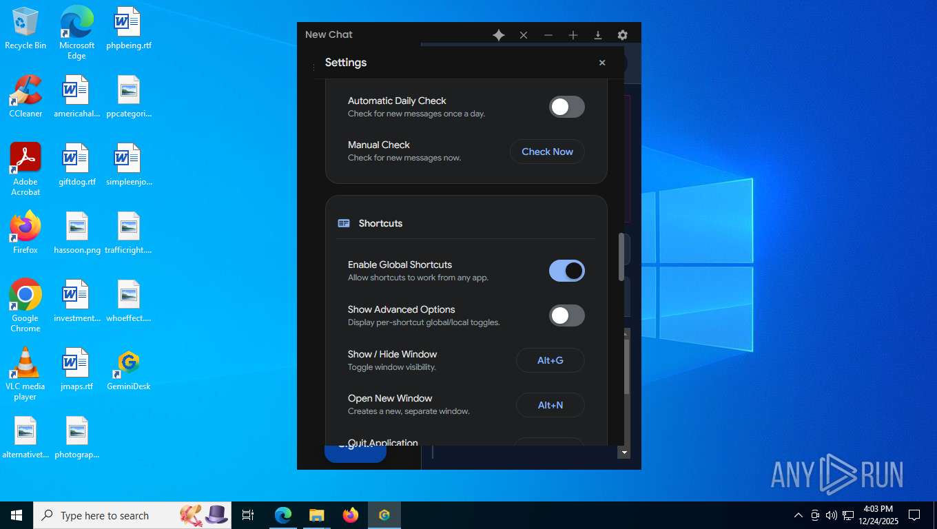Image resolution: width=937 pixels, height=529 pixels.
Task: Open the Windows Start menu
Action: click(x=17, y=515)
